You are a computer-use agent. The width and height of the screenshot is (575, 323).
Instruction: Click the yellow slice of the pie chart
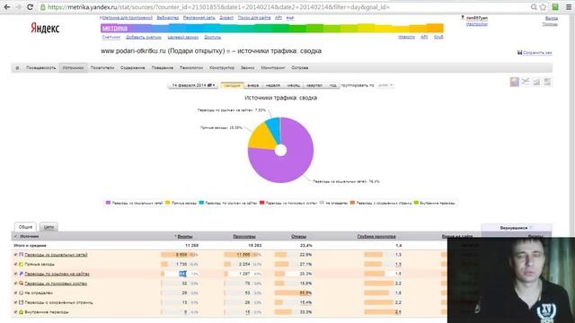tap(262, 137)
